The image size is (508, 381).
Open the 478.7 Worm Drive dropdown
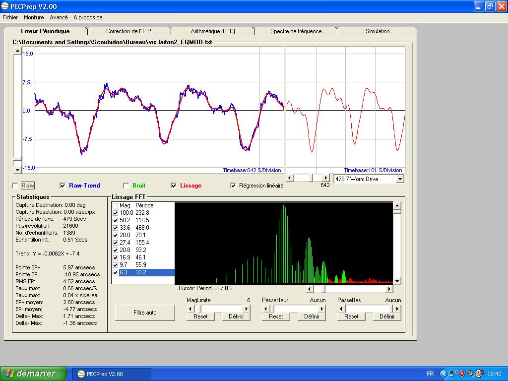pyautogui.click(x=400, y=179)
